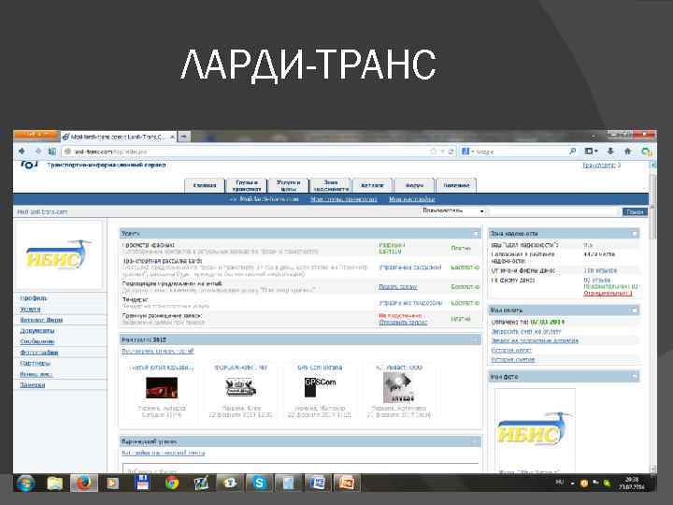The width and height of the screenshot is (673, 505).
Task: Open the media player taskbar icon
Action: (x=112, y=483)
